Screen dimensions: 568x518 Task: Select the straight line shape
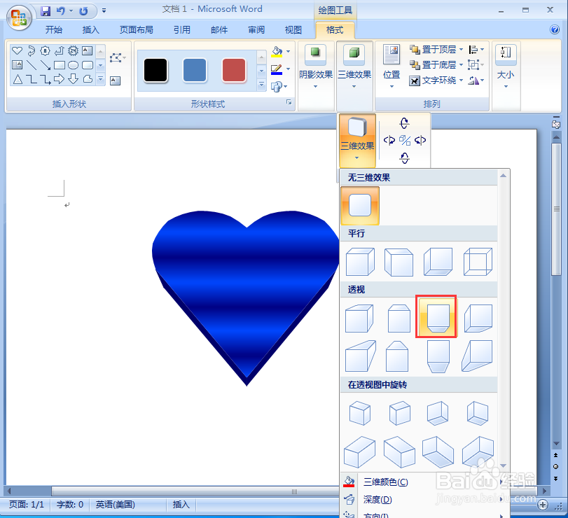pos(32,65)
